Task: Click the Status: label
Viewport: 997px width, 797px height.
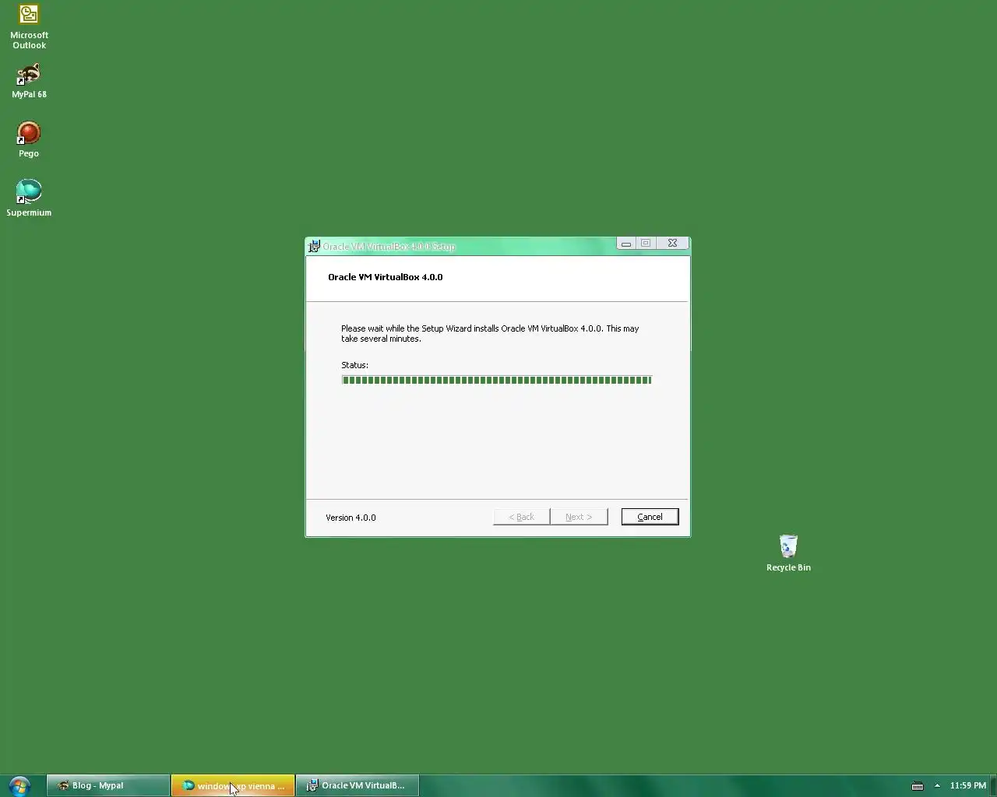Action: 354,365
